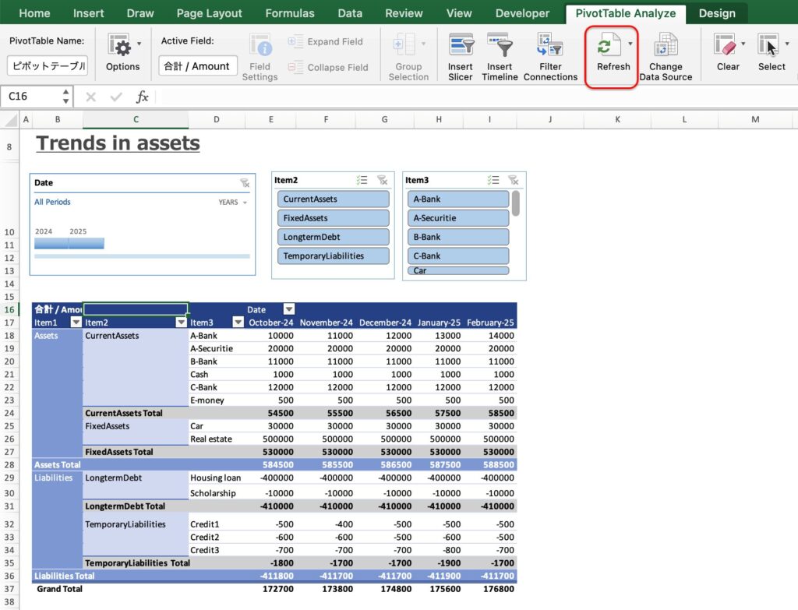Toggle multi-select on Item2 slicer

click(x=362, y=180)
